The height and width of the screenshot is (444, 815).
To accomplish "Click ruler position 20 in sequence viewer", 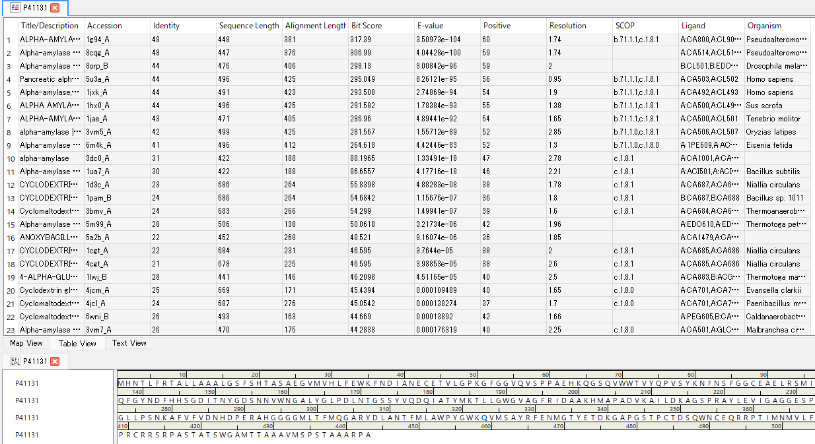I will pyautogui.click(x=256, y=374).
